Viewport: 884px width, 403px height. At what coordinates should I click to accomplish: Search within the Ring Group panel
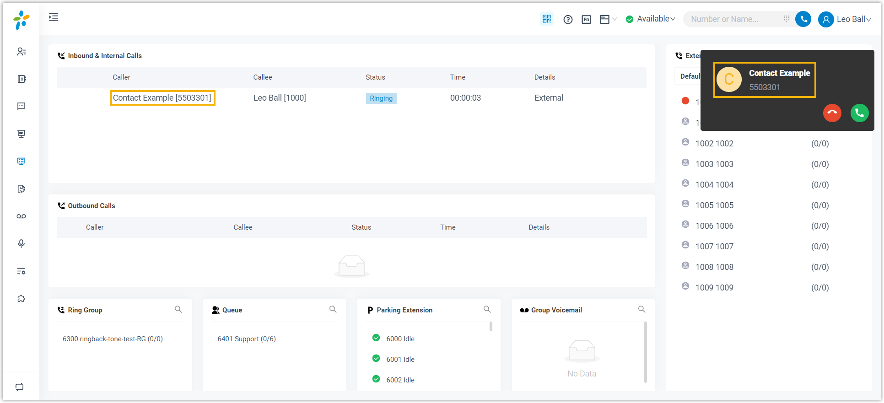(x=178, y=310)
